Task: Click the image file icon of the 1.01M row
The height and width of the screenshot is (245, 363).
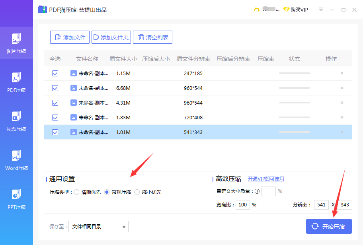Action: [74, 132]
